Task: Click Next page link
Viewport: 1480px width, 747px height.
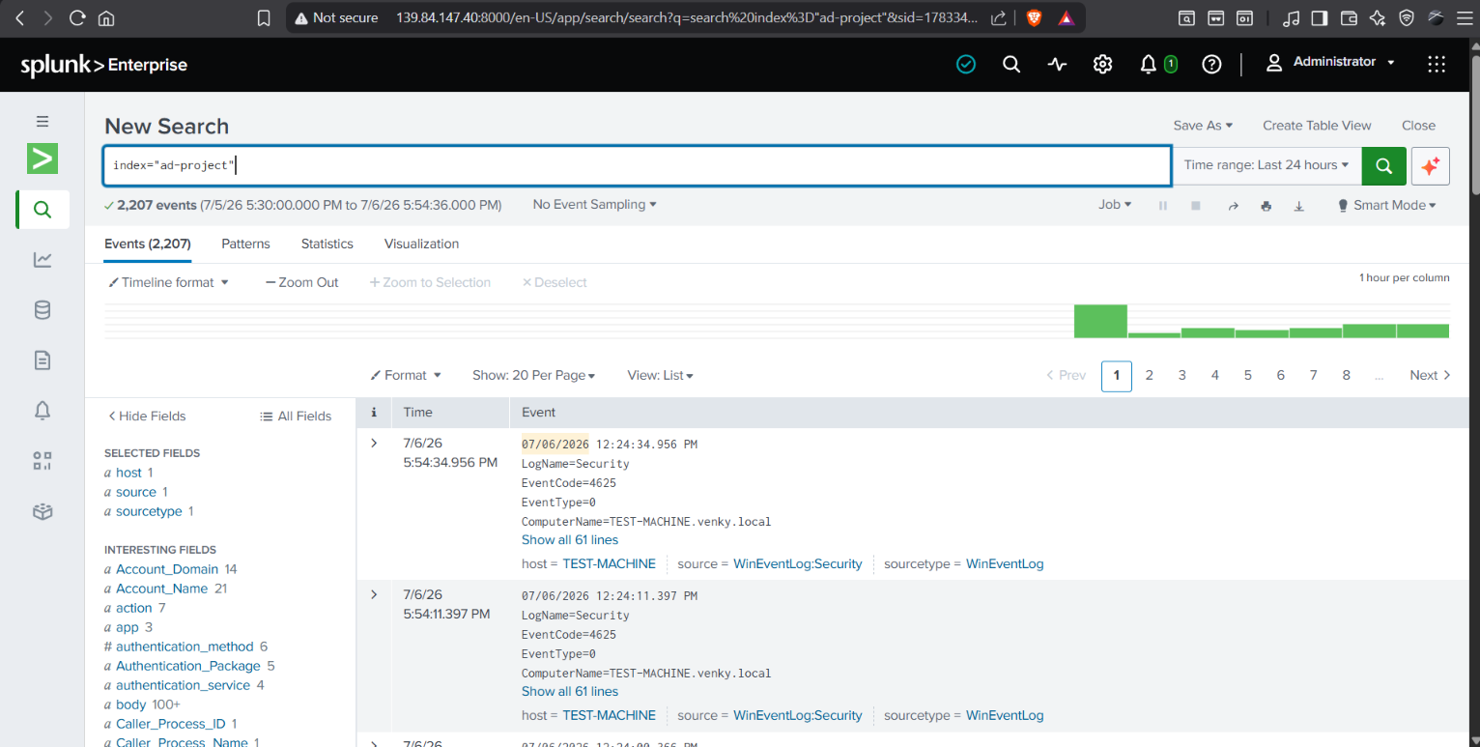Action: pos(1430,375)
